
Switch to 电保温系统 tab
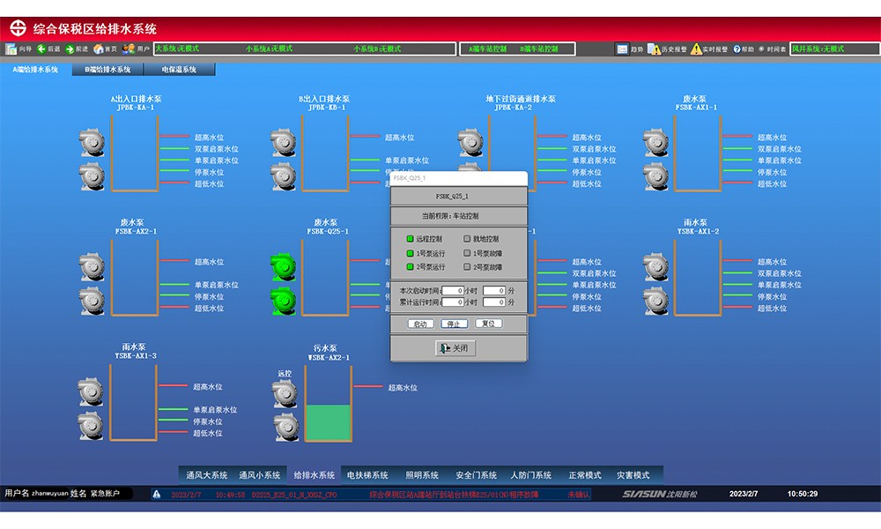coord(179,69)
